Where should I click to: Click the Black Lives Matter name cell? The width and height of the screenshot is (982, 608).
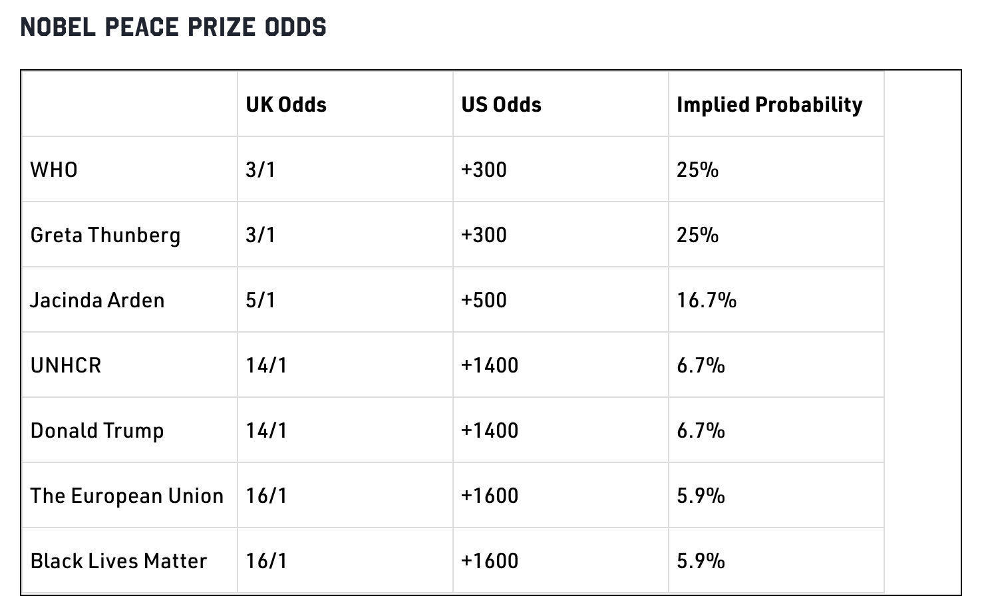click(118, 561)
